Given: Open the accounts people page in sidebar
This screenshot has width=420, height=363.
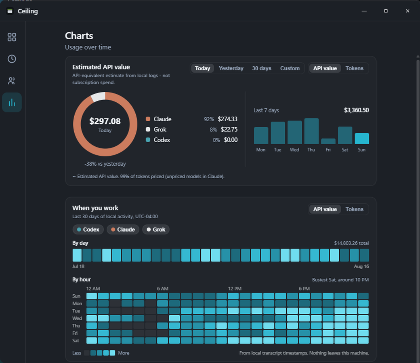Looking at the screenshot, I should click(x=12, y=81).
